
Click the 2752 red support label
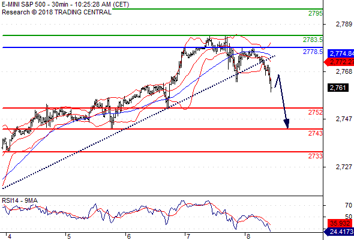[316, 112]
